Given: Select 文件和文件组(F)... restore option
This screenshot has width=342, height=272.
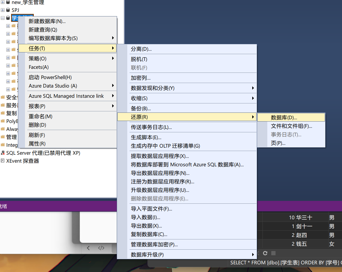Looking at the screenshot, I should (291, 126).
